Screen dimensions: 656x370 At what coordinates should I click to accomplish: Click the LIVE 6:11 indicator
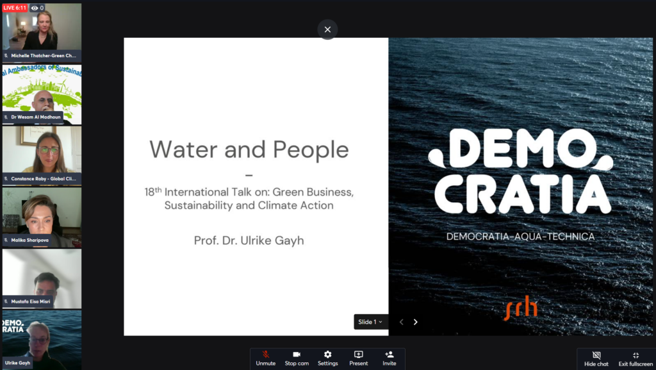pyautogui.click(x=15, y=8)
